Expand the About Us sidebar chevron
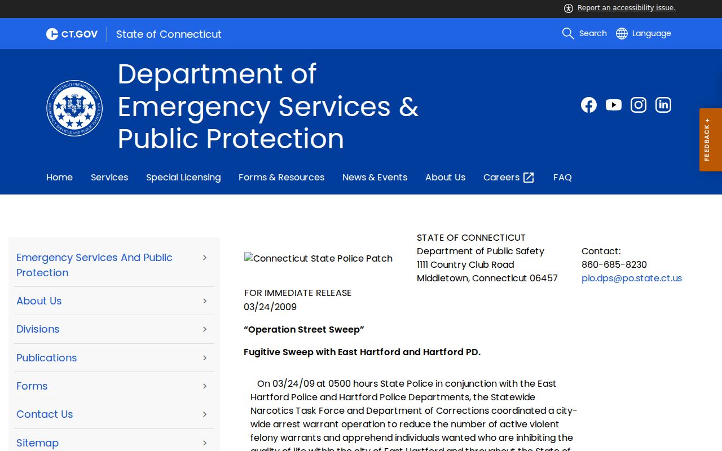This screenshot has height=451, width=722. [x=205, y=301]
